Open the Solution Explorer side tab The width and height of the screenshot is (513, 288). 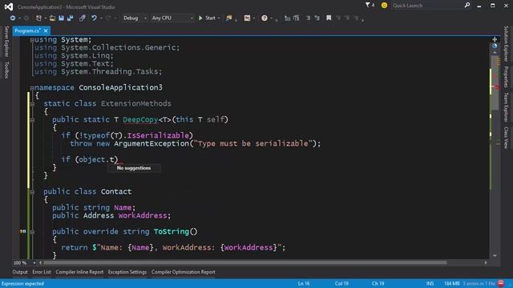click(506, 44)
